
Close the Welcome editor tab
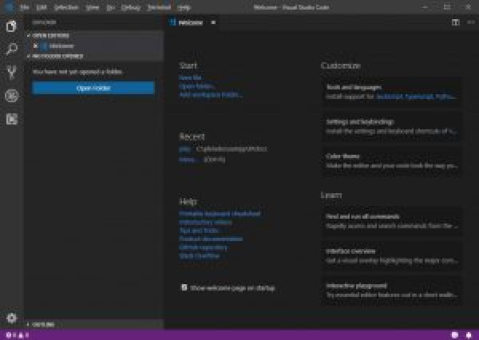[213, 22]
